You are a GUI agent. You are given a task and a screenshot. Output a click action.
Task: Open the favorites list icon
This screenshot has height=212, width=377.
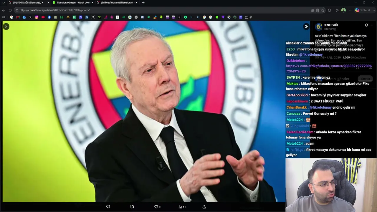(337, 10)
